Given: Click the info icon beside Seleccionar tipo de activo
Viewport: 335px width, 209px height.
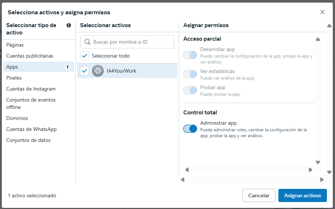Looking at the screenshot, I should (68, 25).
